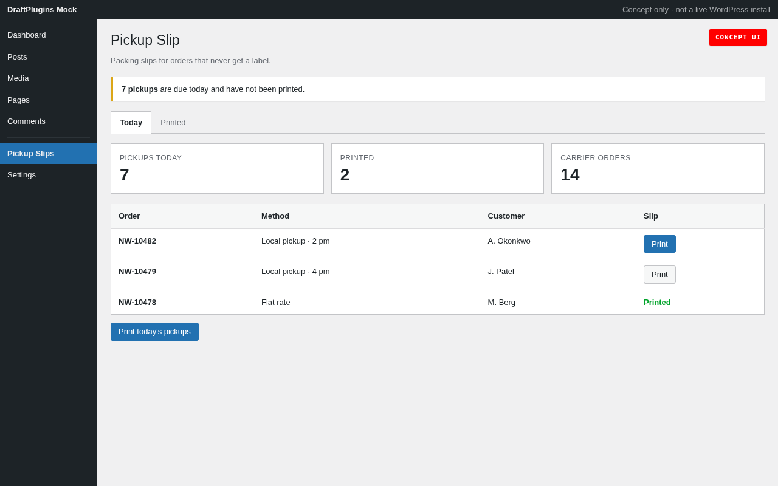The image size is (778, 486).
Task: Open Comments from the sidebar
Action: click(49, 122)
